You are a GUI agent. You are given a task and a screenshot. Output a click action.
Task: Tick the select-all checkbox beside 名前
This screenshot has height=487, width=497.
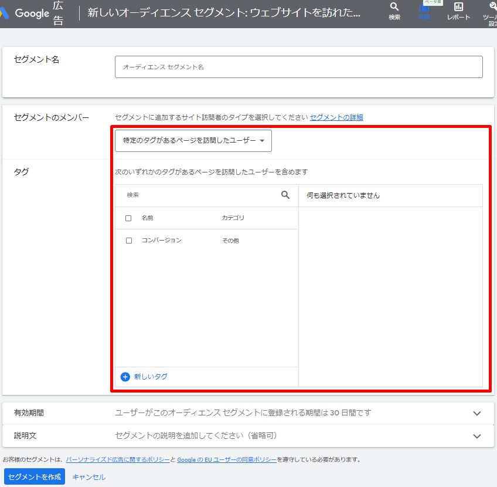pyautogui.click(x=129, y=218)
